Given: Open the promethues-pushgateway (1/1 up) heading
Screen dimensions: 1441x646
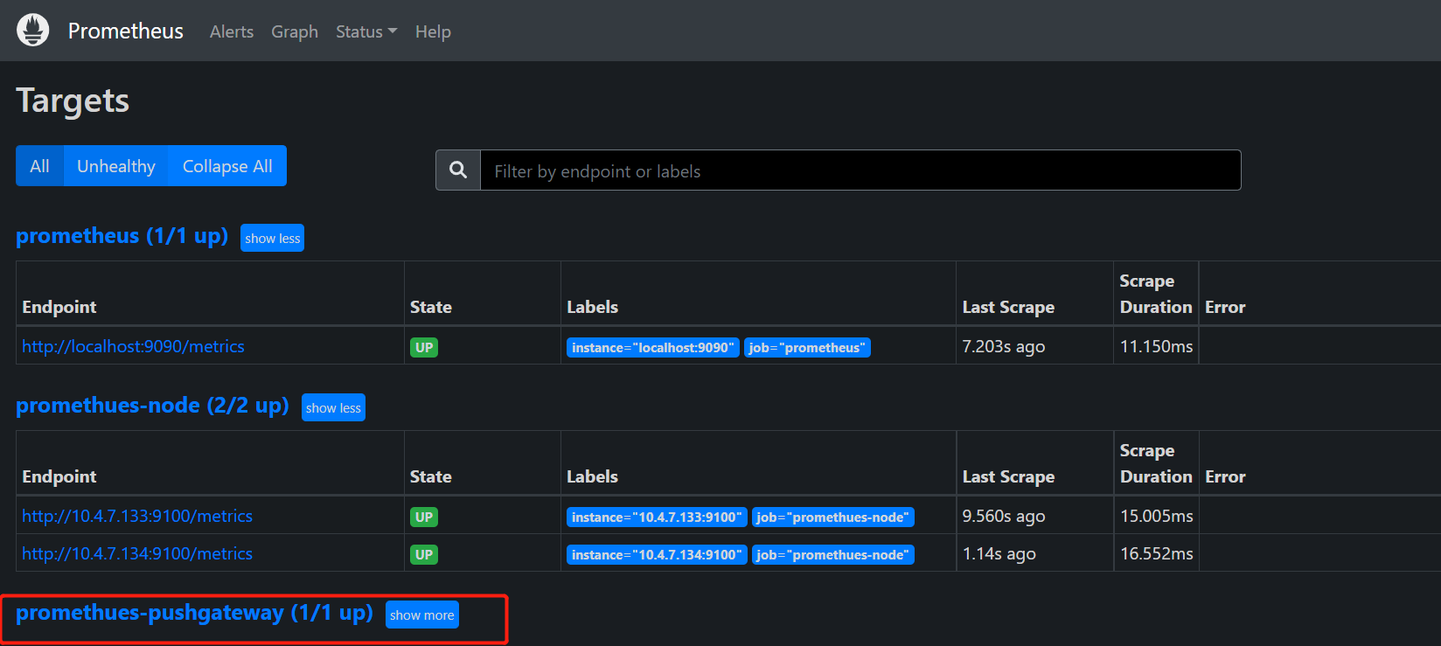Looking at the screenshot, I should (194, 613).
